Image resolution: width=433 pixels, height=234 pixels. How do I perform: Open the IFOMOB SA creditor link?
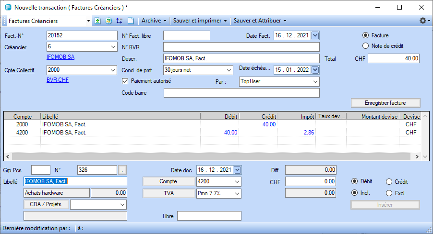[x=60, y=57]
